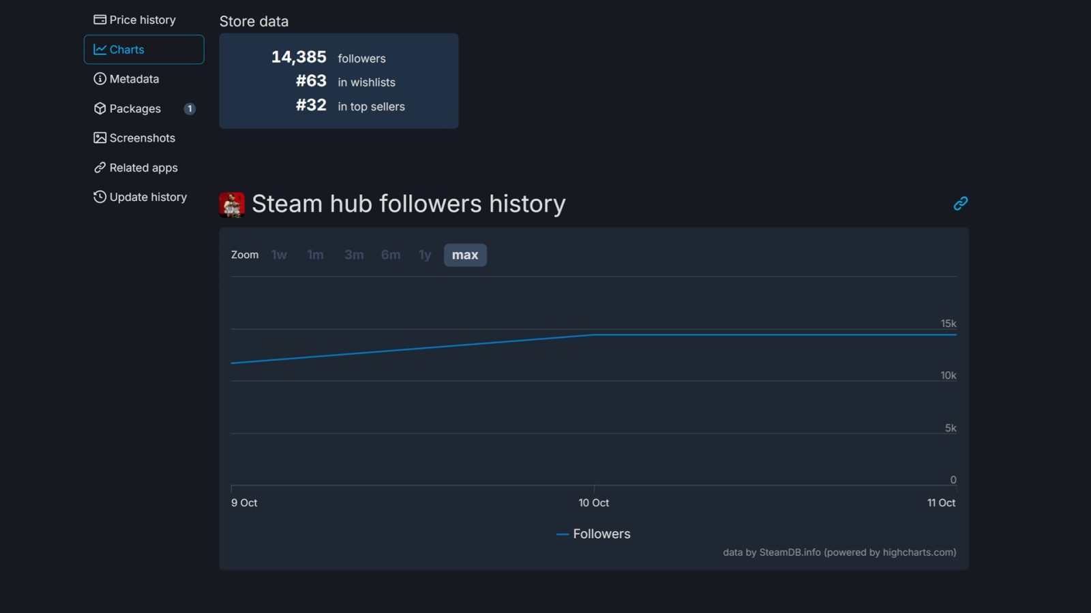Select the Price history icon in sidebar
1091x613 pixels.
pyautogui.click(x=100, y=19)
